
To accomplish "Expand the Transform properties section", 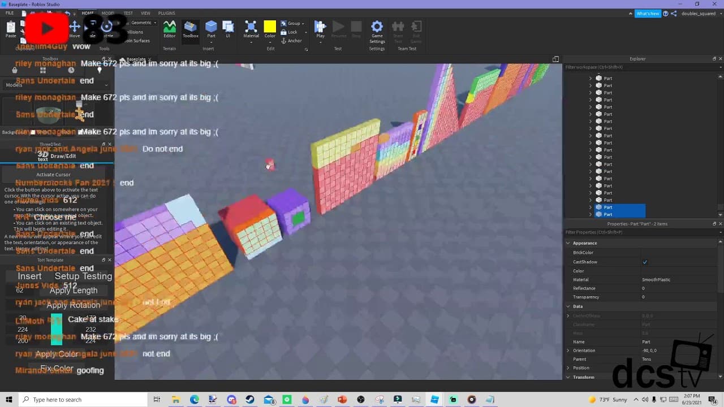I will 568,377.
